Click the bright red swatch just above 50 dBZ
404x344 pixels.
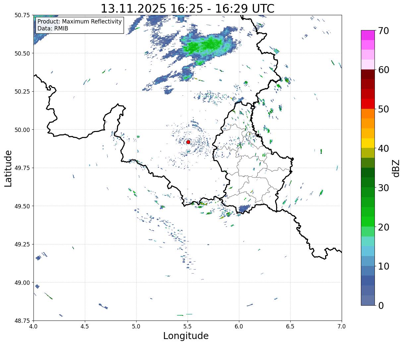tap(368, 104)
